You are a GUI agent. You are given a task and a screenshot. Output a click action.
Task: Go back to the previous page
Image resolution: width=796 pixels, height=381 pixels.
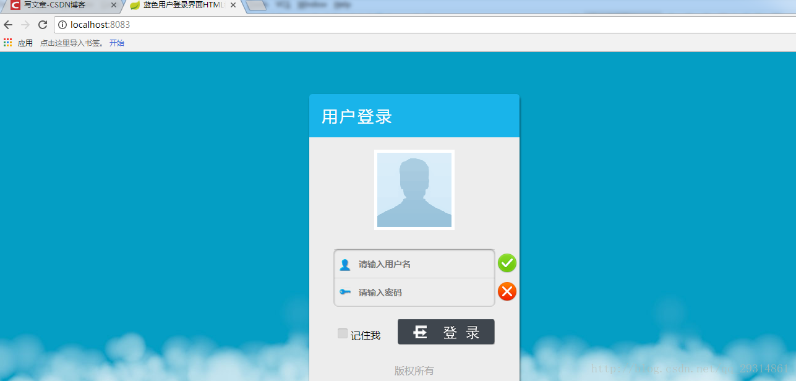[8, 25]
